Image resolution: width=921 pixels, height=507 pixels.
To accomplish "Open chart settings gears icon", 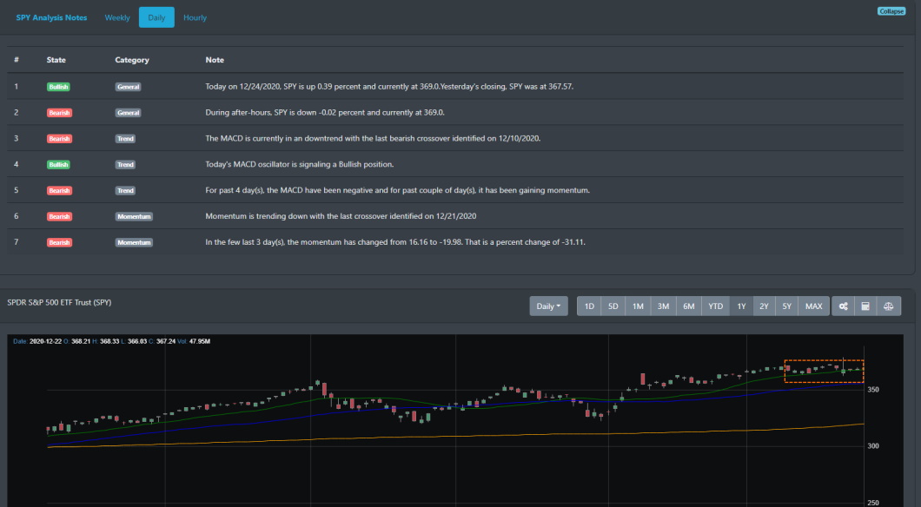I will pos(843,306).
